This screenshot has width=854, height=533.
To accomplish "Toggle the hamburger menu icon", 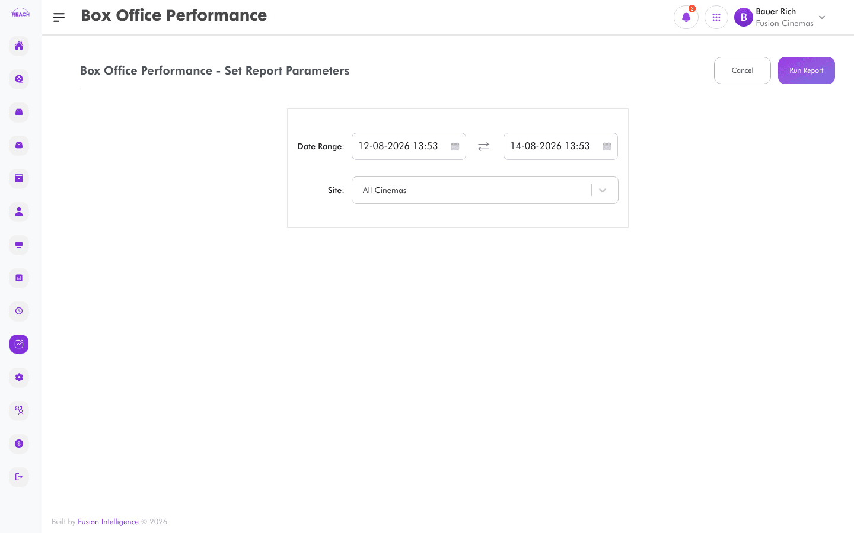I will pos(59,17).
